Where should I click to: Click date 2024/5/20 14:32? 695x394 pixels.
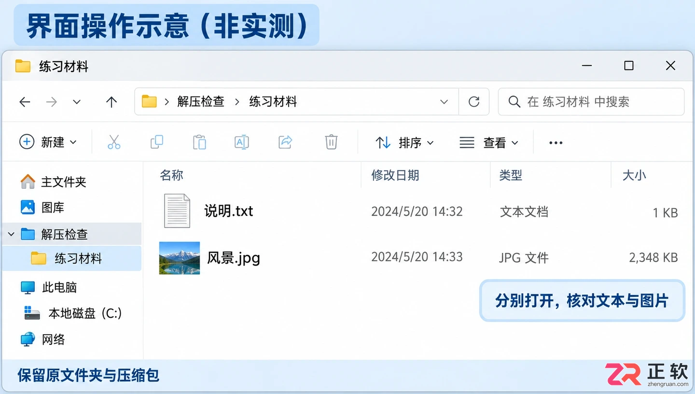click(x=417, y=211)
